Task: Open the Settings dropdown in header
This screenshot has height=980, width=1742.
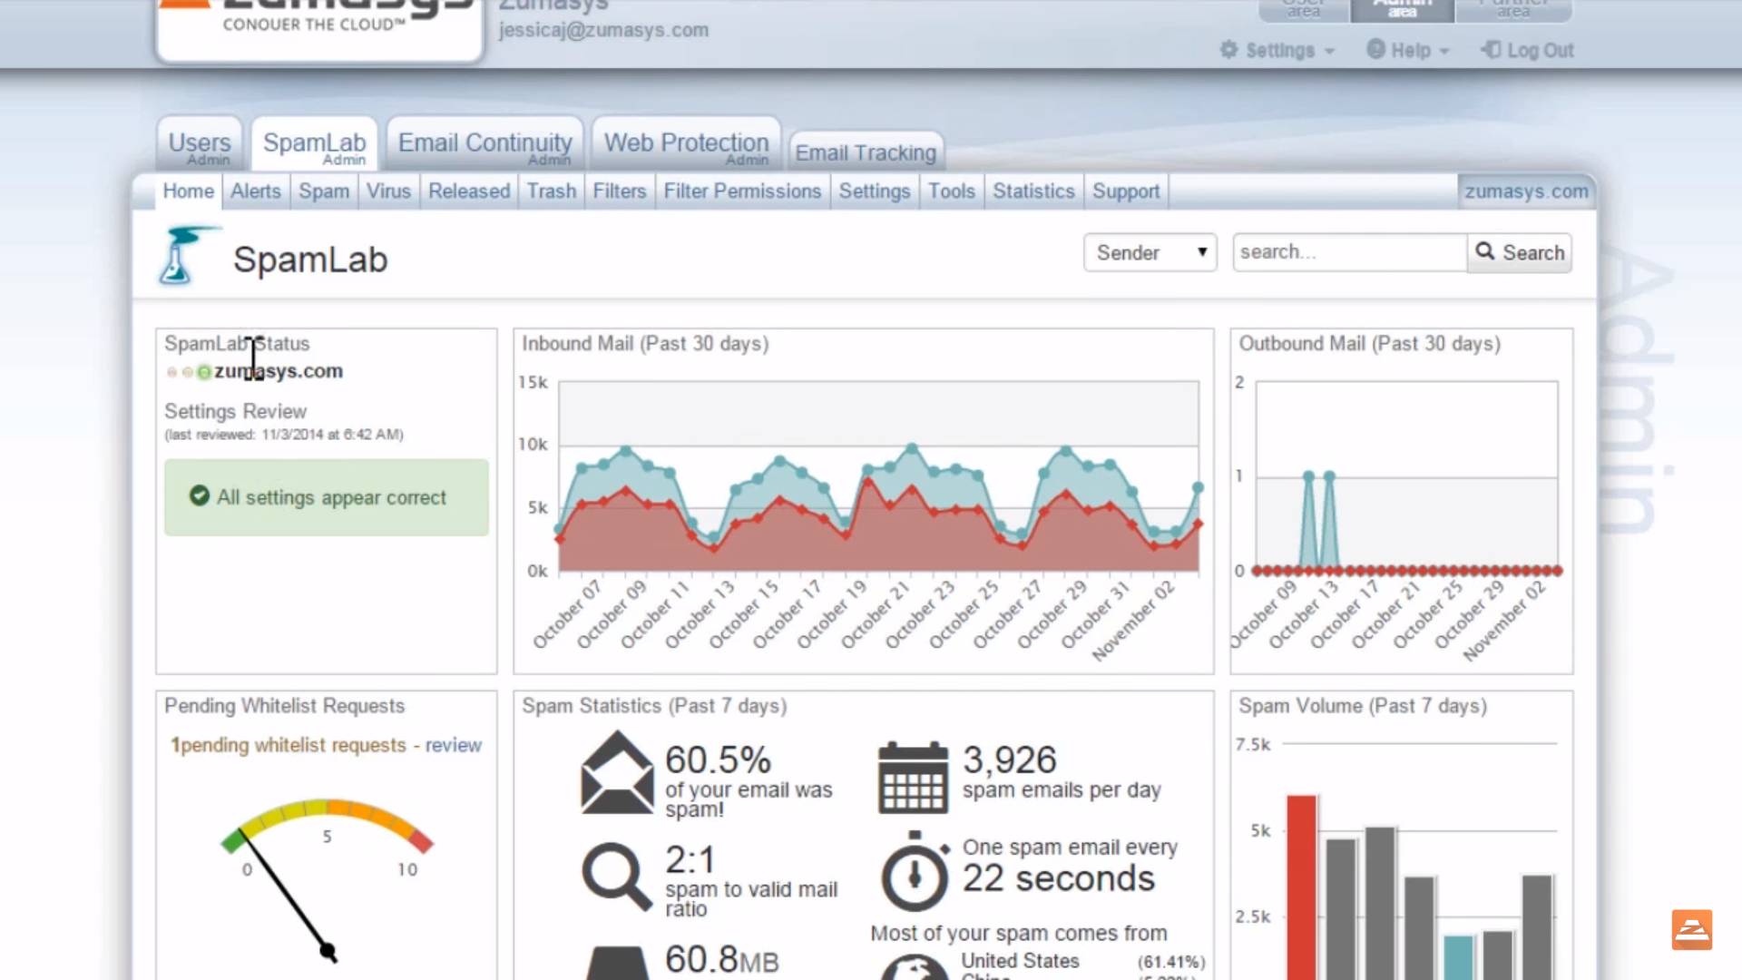Action: coord(1277,51)
